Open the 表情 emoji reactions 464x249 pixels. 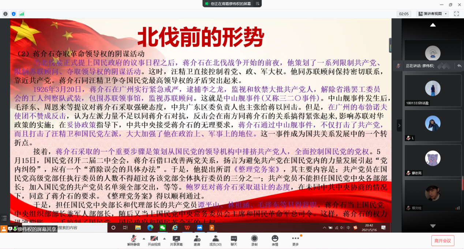[x=275, y=240]
